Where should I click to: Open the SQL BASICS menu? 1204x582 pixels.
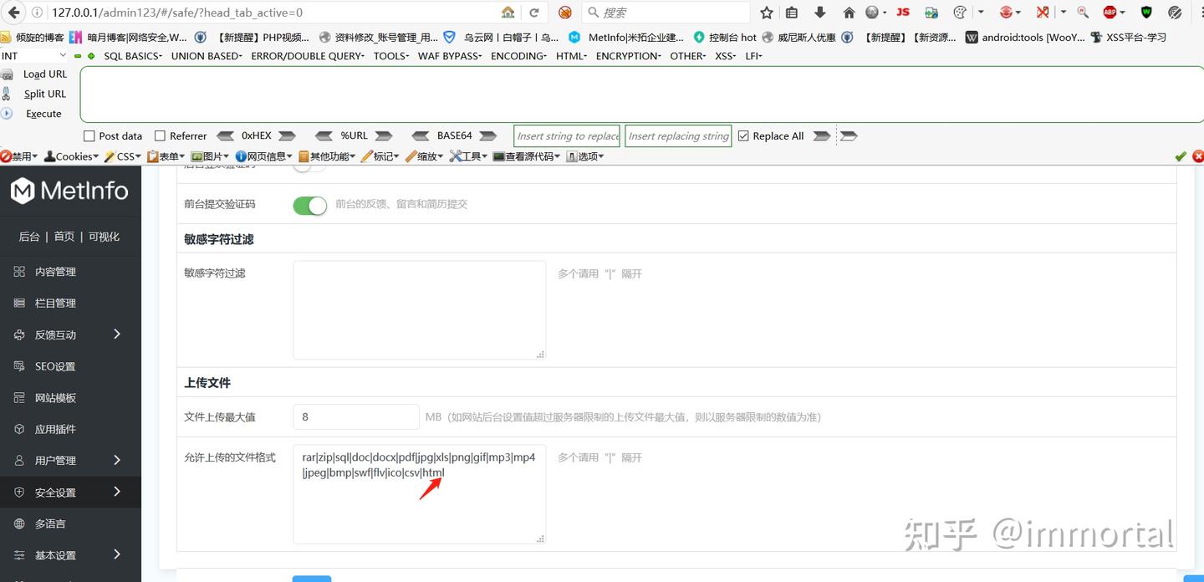click(132, 56)
